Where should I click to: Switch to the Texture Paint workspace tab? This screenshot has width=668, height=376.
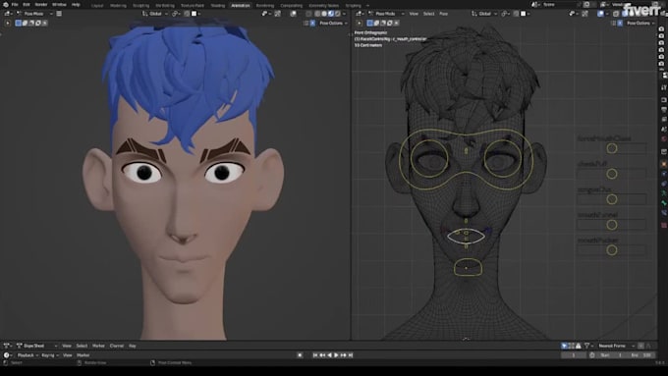193,6
